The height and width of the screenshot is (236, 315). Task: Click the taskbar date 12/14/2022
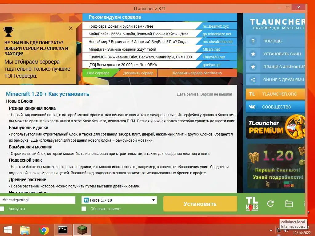pos(301,233)
